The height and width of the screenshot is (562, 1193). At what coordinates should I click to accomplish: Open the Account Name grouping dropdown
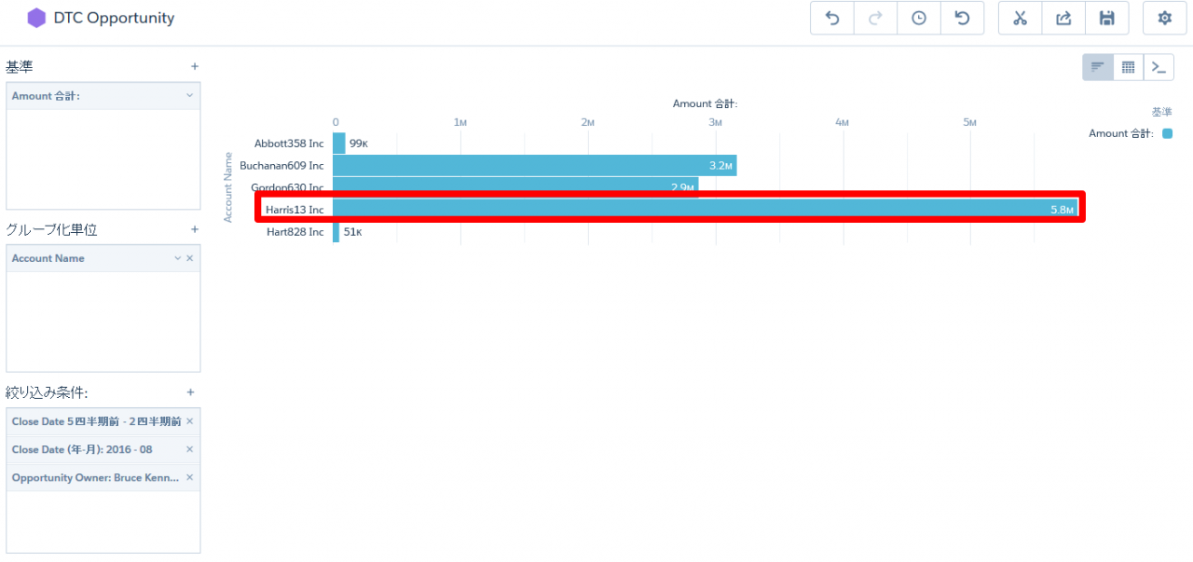pyautogui.click(x=177, y=258)
